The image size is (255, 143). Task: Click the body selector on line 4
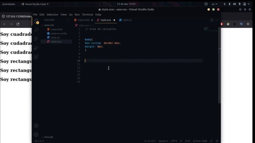[88, 39]
